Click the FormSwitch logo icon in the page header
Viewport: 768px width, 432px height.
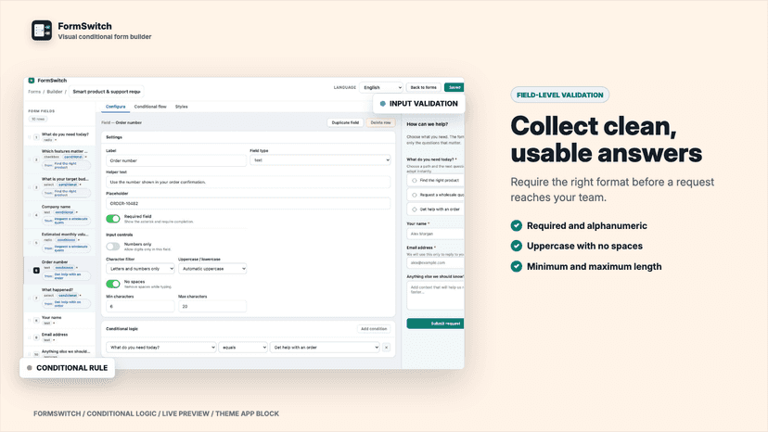[x=42, y=31]
